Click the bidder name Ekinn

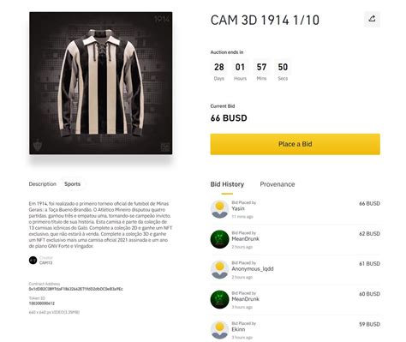[238, 329]
